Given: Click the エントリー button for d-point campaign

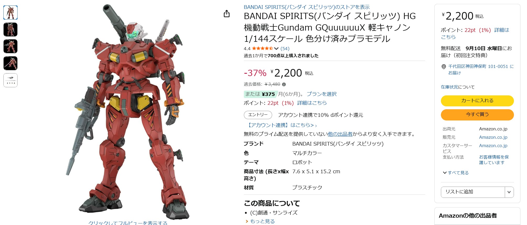Looking at the screenshot, I should tap(258, 115).
